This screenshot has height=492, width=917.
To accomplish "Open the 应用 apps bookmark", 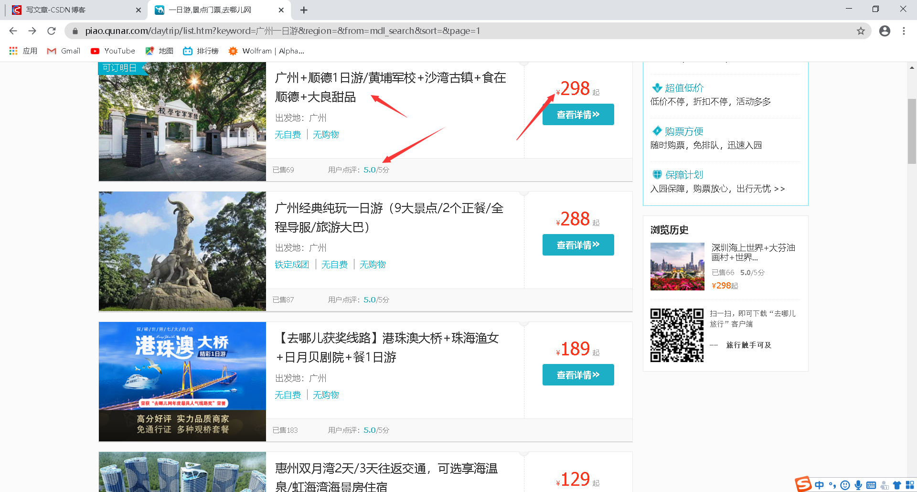I will (x=23, y=51).
